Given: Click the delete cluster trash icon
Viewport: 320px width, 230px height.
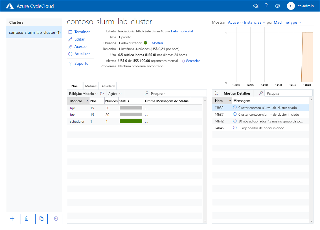Looking at the screenshot, I should [27, 219].
